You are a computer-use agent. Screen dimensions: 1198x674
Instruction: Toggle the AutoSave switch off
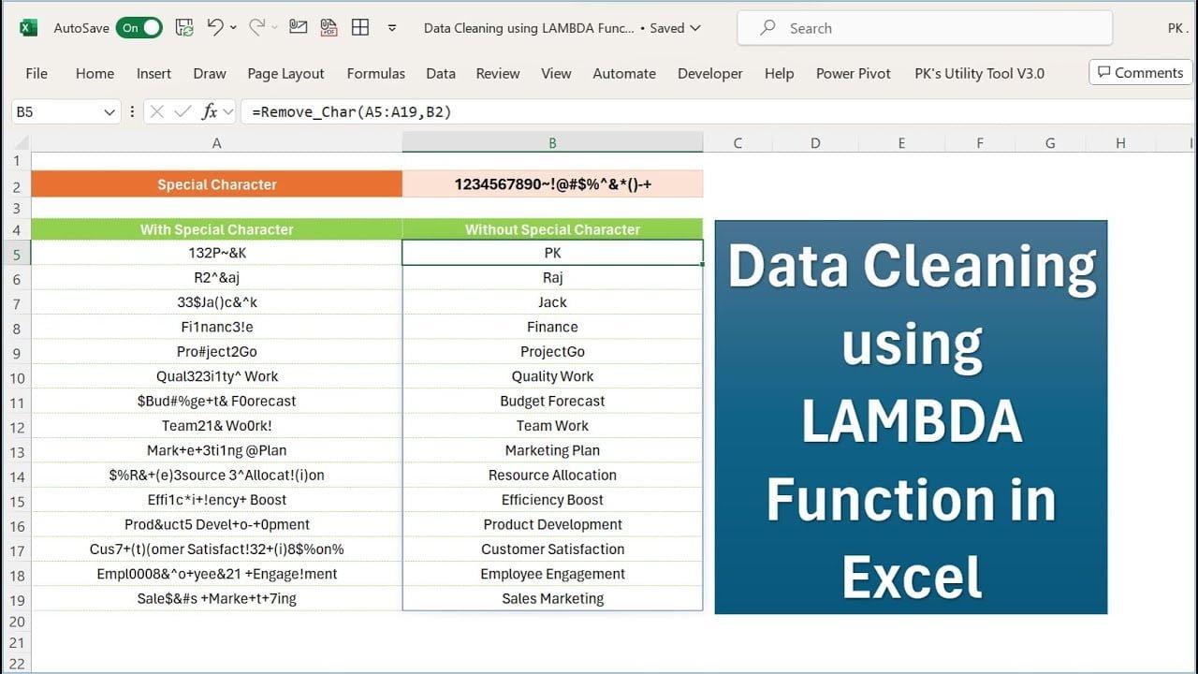point(139,28)
